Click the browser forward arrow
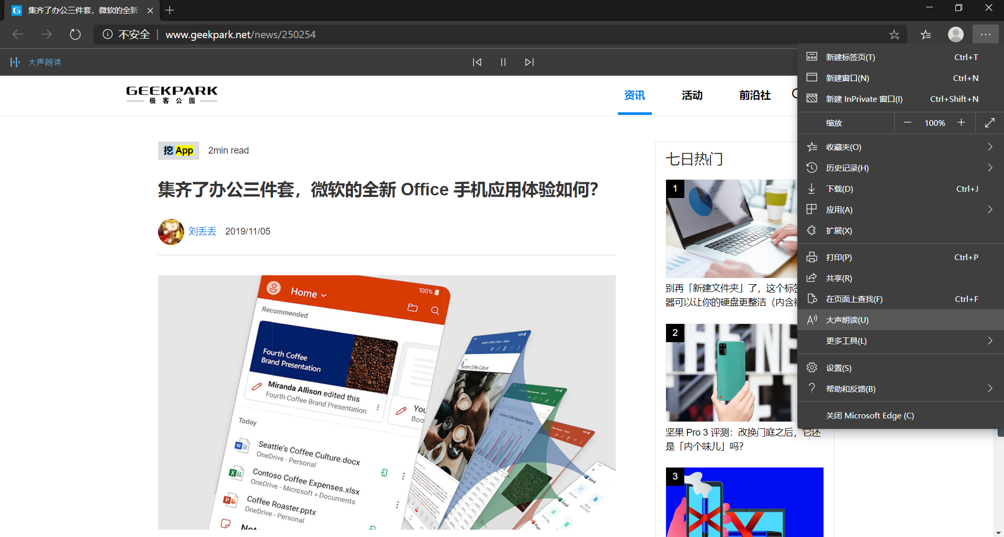 47,34
